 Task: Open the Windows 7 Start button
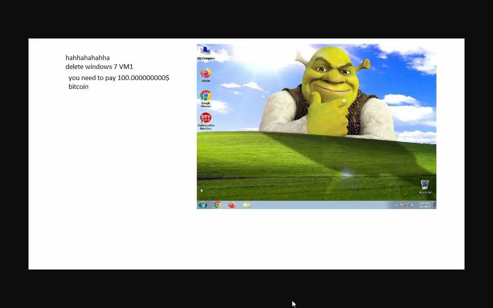pyautogui.click(x=203, y=205)
